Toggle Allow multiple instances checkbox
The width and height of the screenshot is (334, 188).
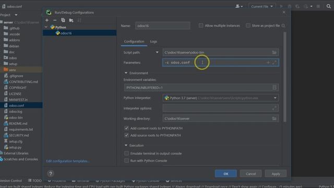pyautogui.click(x=201, y=26)
